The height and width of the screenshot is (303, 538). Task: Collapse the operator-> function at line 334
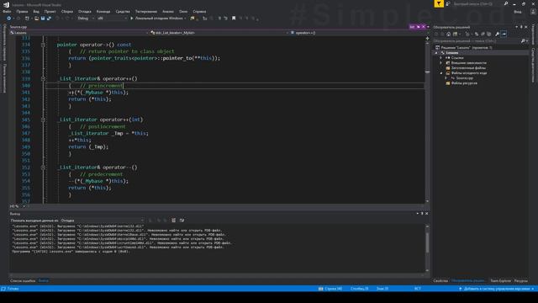tap(43, 45)
